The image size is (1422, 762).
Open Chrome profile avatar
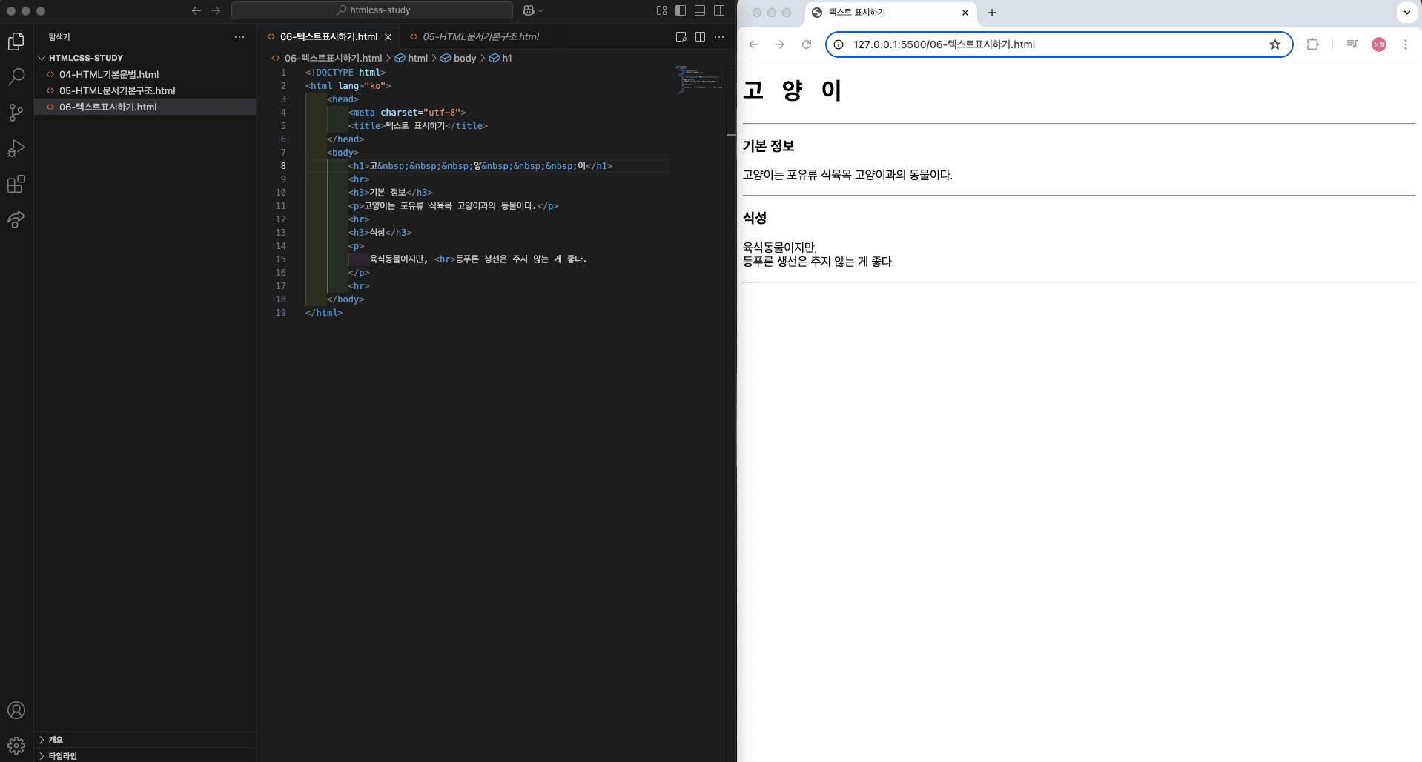(1379, 44)
